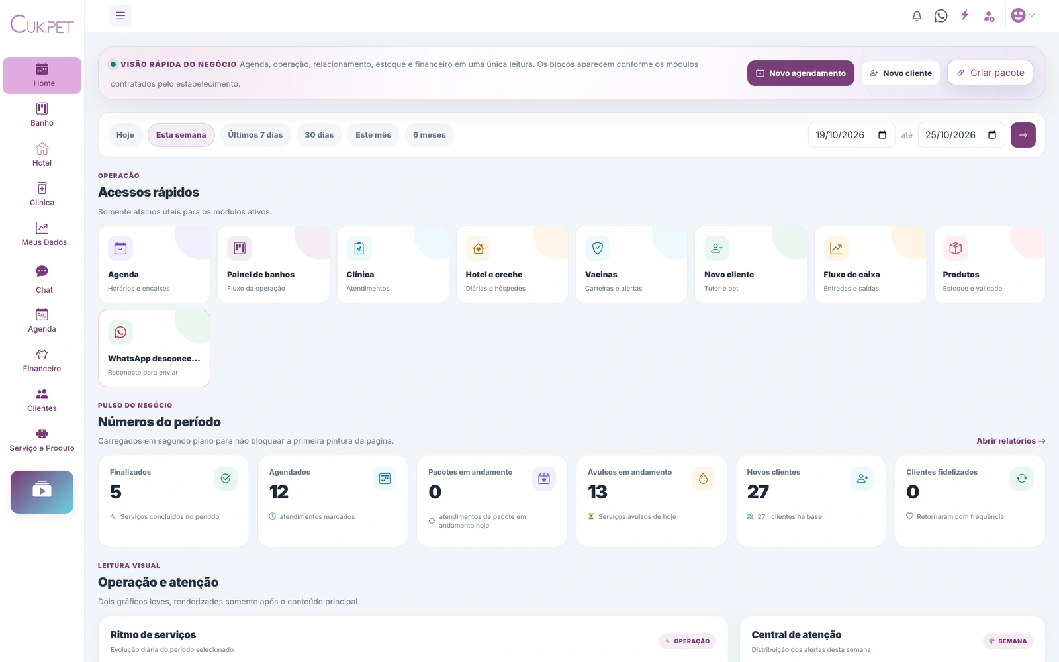The image size is (1059, 662).
Task: Click the Criar pacote button
Action: (x=990, y=73)
